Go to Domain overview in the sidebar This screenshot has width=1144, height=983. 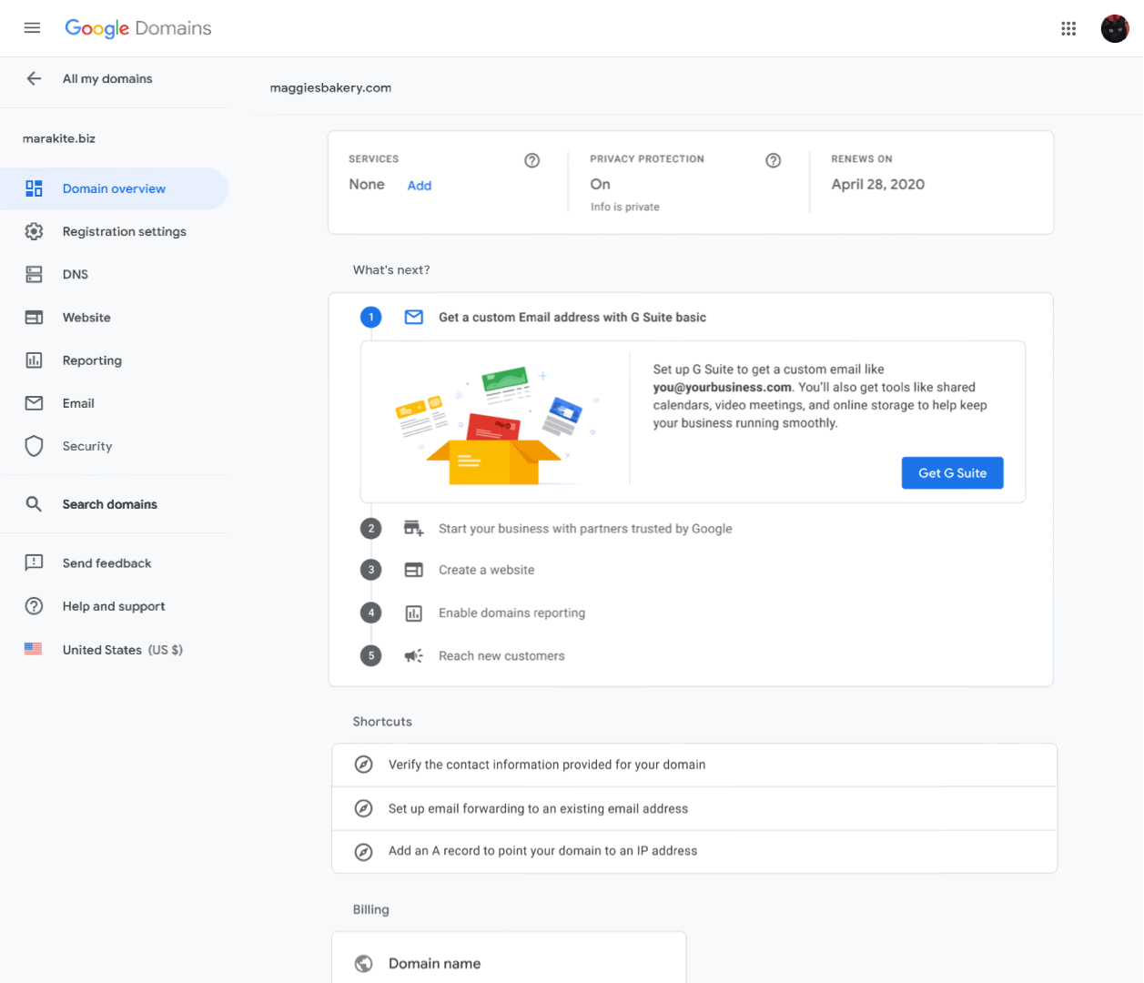[x=114, y=188]
